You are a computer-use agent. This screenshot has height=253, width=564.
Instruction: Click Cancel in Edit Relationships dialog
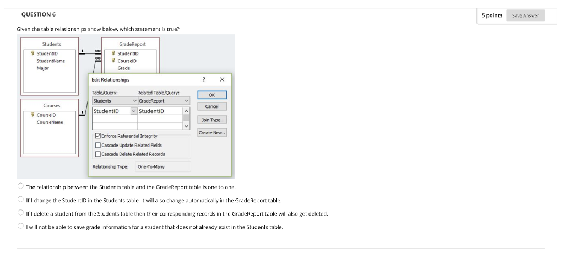[212, 106]
